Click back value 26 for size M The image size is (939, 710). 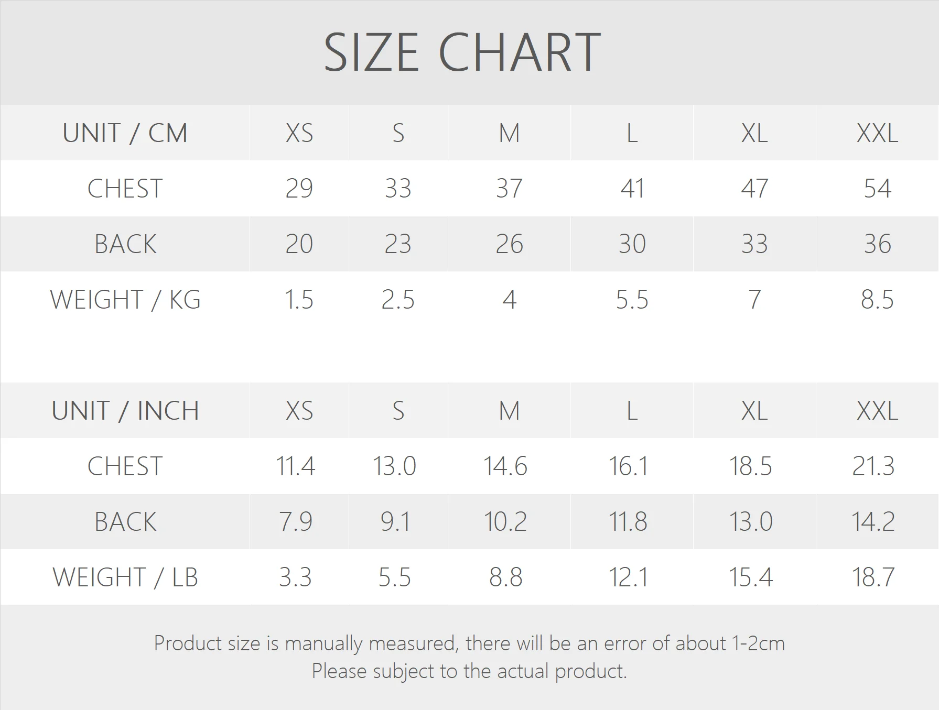coord(509,244)
